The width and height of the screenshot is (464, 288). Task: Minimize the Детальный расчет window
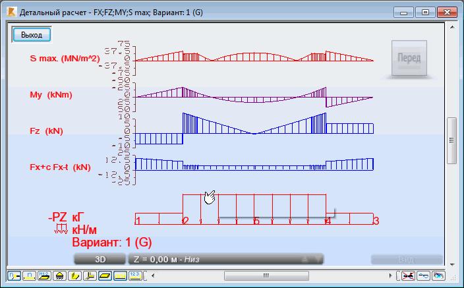[403, 13]
